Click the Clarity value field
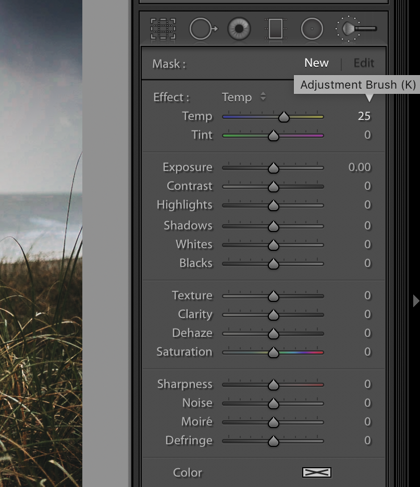This screenshot has width=420, height=487. click(x=367, y=314)
